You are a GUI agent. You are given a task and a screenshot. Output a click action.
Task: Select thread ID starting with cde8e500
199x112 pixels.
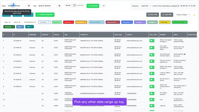point(92,41)
